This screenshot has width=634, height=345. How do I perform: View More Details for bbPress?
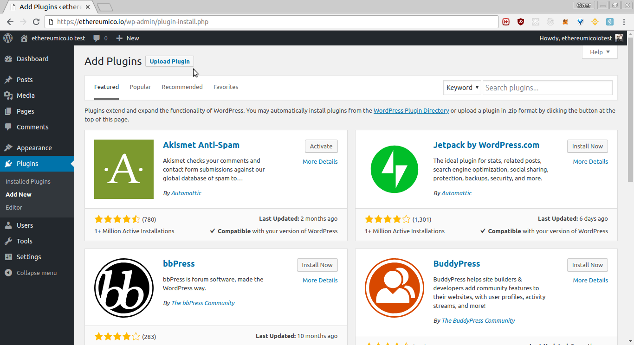click(320, 280)
